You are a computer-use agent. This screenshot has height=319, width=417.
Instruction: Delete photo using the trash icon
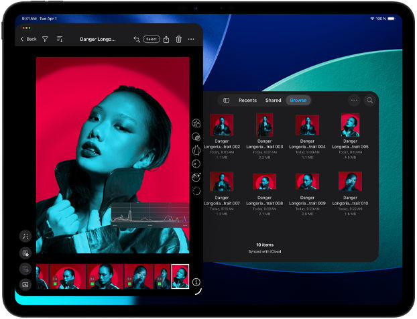point(178,40)
